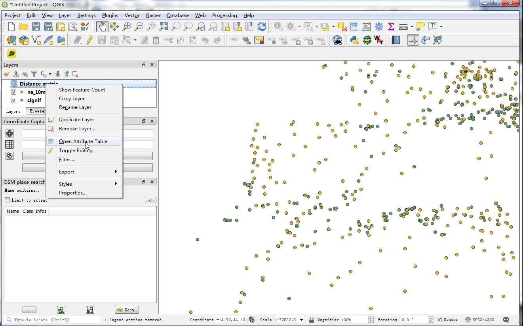
Task: Click the Zoom Out magnifier icon
Action: [x=139, y=27]
